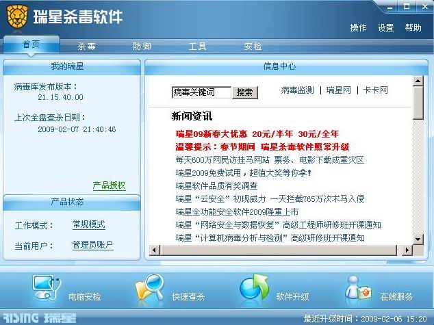Switch to the 首页 home tab
The width and height of the screenshot is (434, 325).
31,44
